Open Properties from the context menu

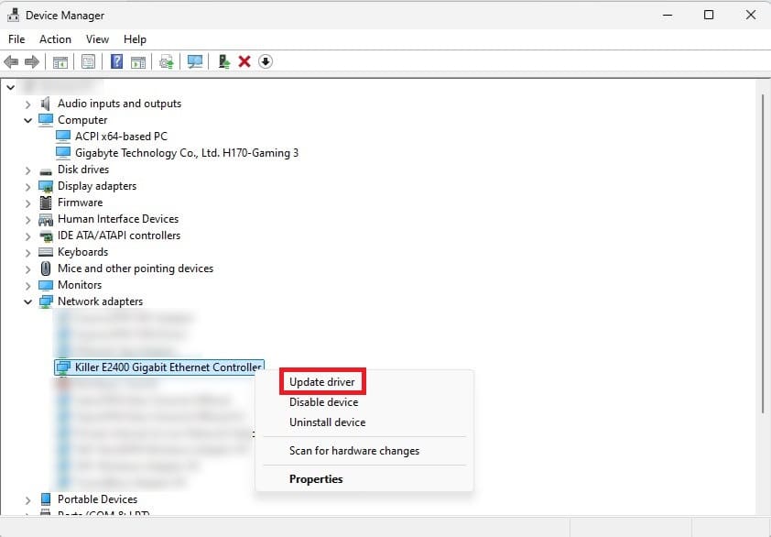[x=316, y=479]
